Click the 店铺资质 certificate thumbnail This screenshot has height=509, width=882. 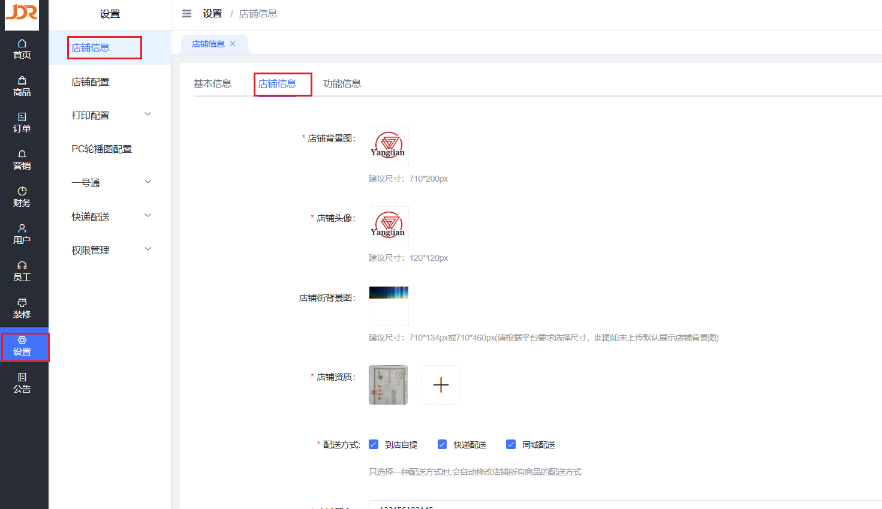point(389,385)
